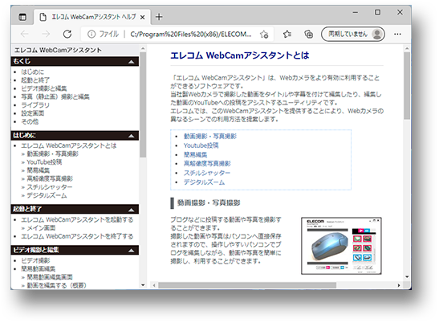
Task: Open Settings and more ellipsis menu
Action: tap(397, 35)
